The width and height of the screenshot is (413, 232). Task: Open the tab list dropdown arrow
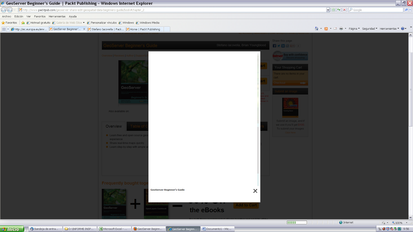pos(8,29)
